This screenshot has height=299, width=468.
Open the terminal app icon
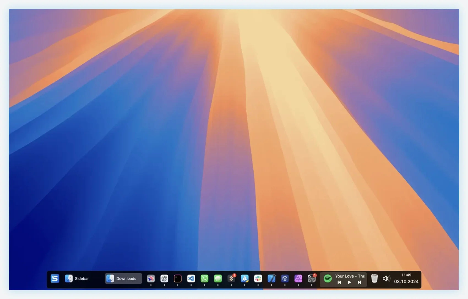(178, 279)
